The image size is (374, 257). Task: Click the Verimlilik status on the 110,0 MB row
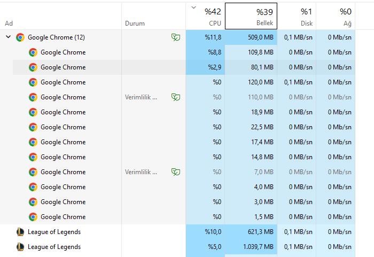[141, 97]
